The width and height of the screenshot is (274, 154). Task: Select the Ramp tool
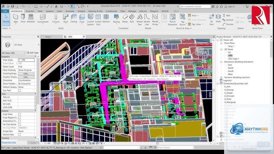click(x=125, y=18)
